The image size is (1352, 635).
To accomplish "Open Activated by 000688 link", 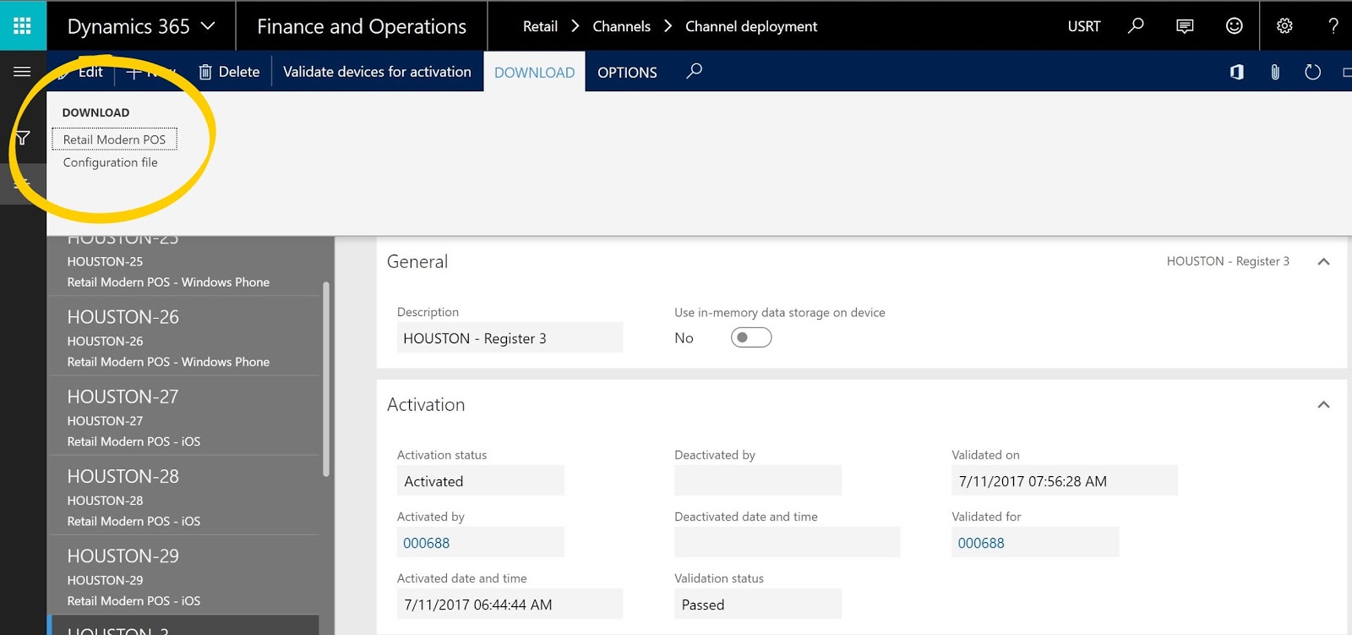I will coord(427,543).
